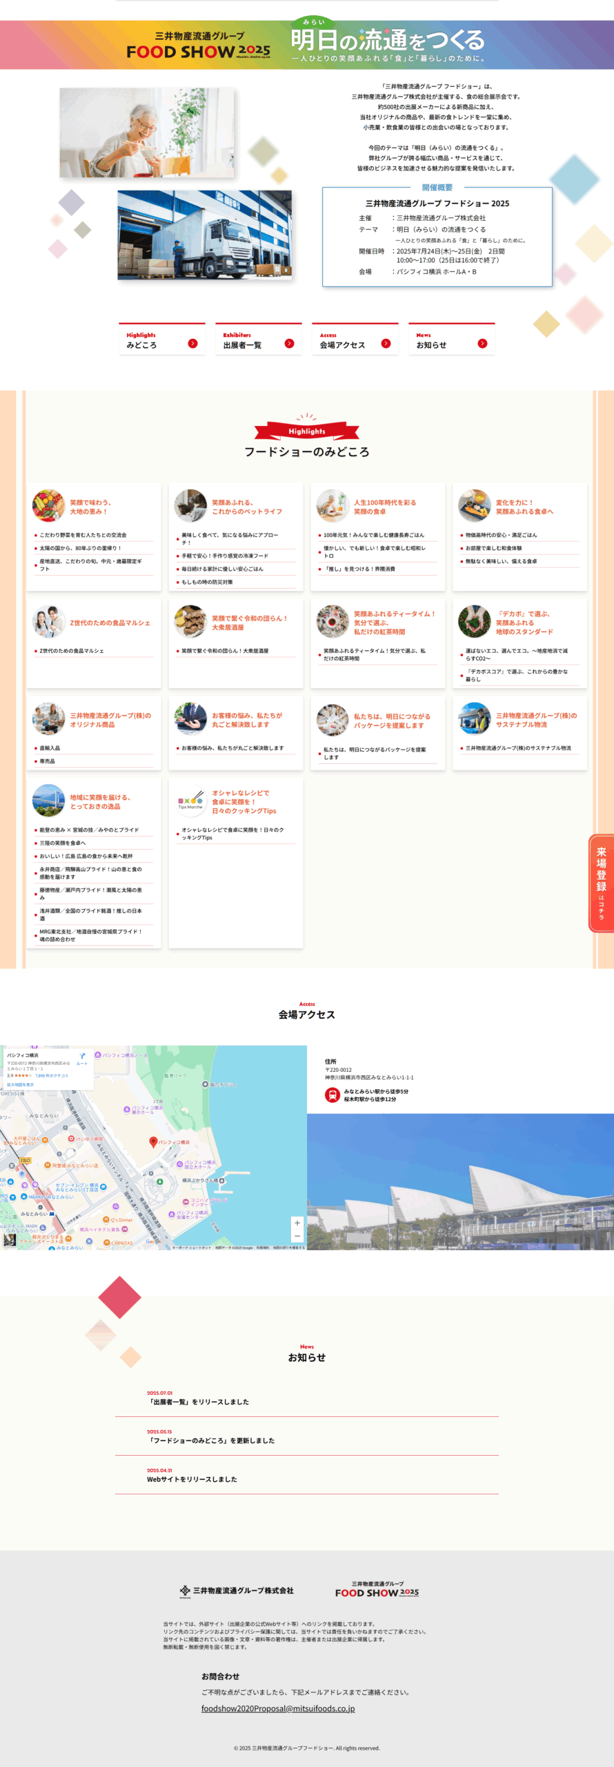The height and width of the screenshot is (1767, 614).
Task: Click 拡大地図を表示 on the map card
Action: point(20,1084)
